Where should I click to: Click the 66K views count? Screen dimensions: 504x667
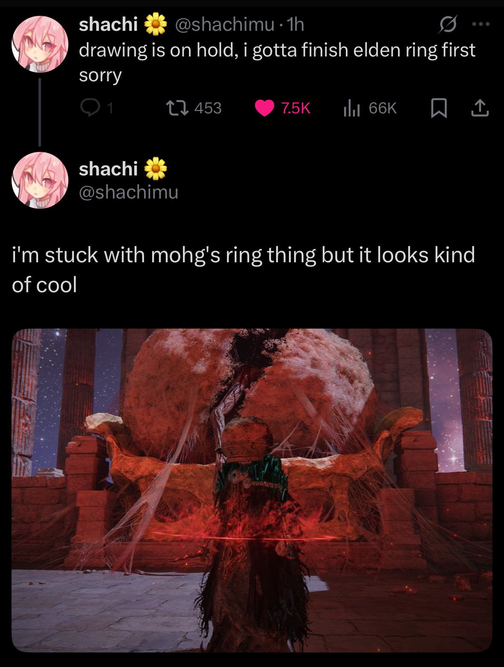(x=383, y=108)
